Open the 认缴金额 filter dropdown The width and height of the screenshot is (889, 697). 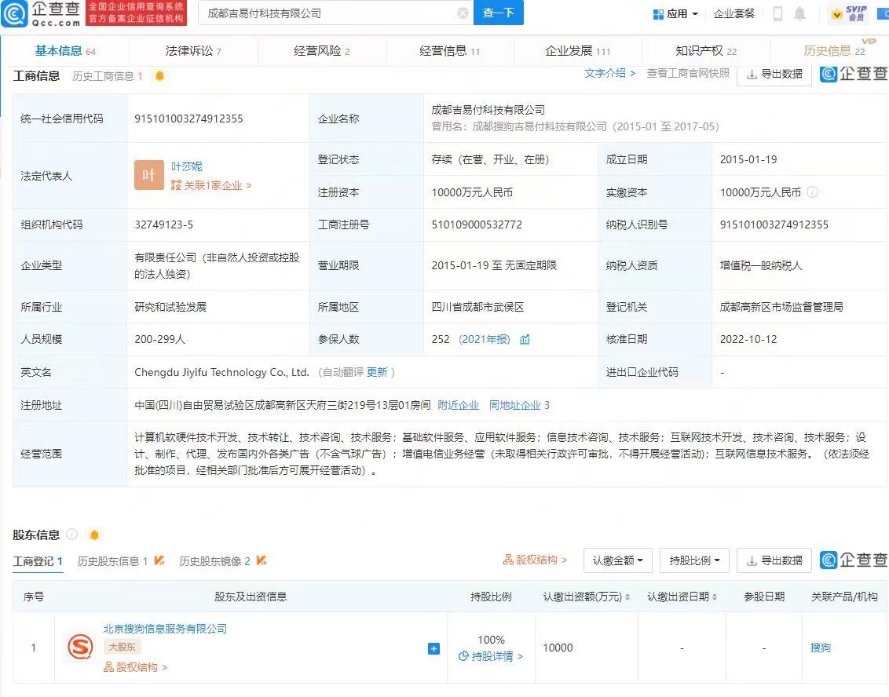[618, 560]
